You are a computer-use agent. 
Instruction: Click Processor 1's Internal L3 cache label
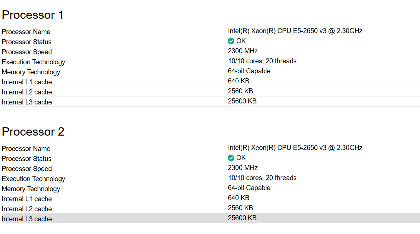[27, 102]
